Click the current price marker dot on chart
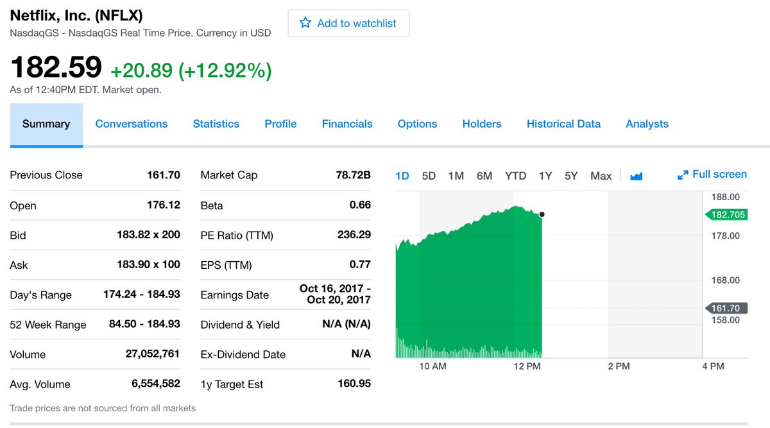This screenshot has height=428, width=770. 542,214
